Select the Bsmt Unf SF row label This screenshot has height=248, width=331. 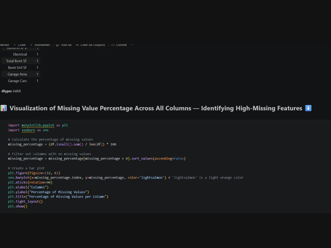(17, 67)
